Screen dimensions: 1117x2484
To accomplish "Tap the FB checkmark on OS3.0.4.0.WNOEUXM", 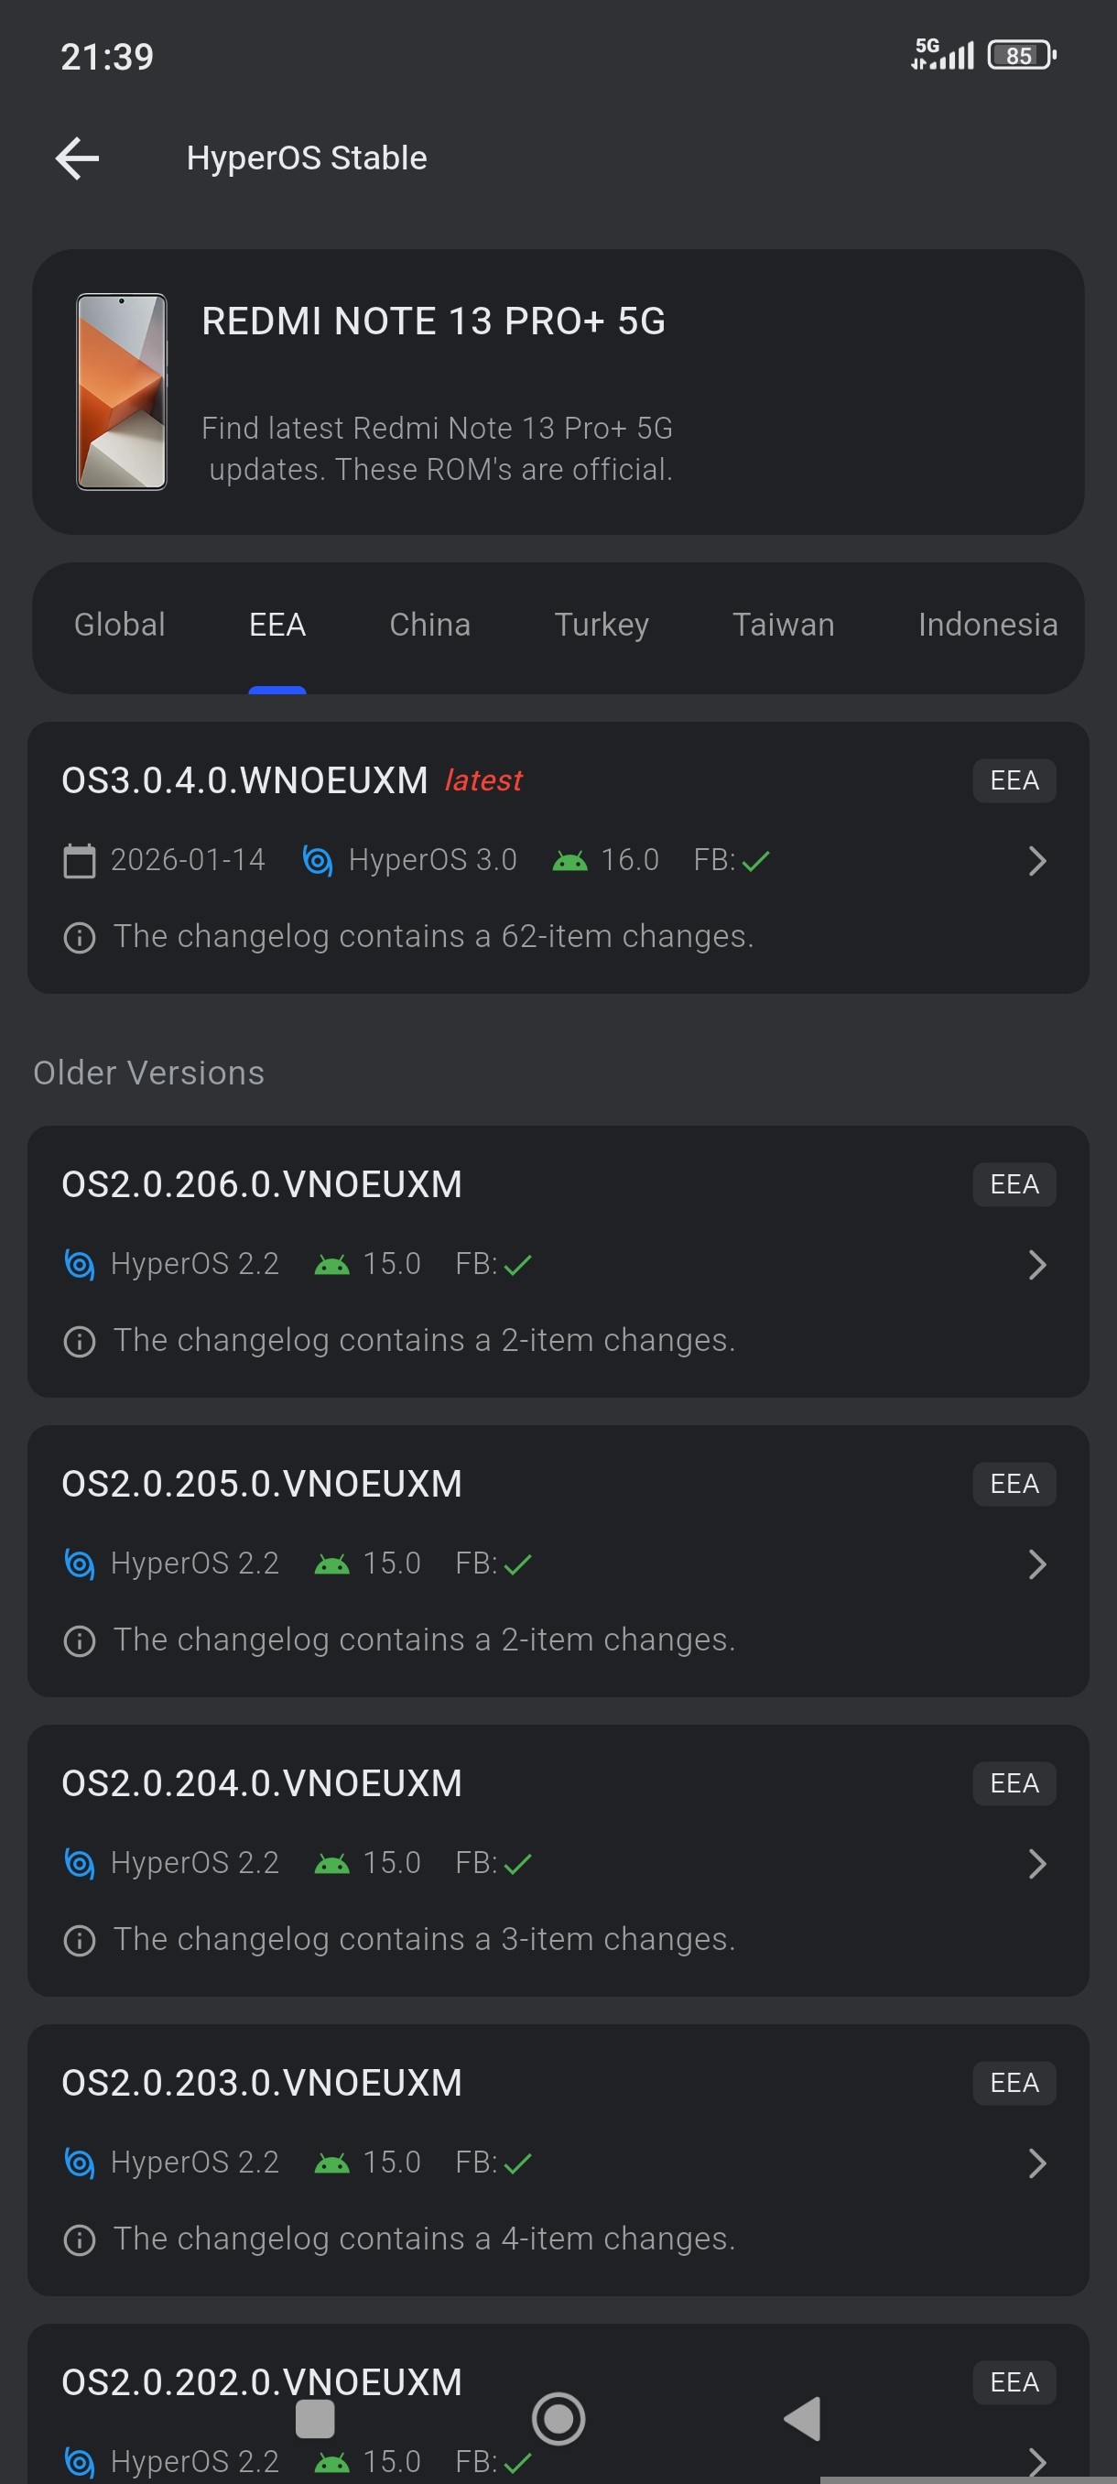I will [755, 861].
